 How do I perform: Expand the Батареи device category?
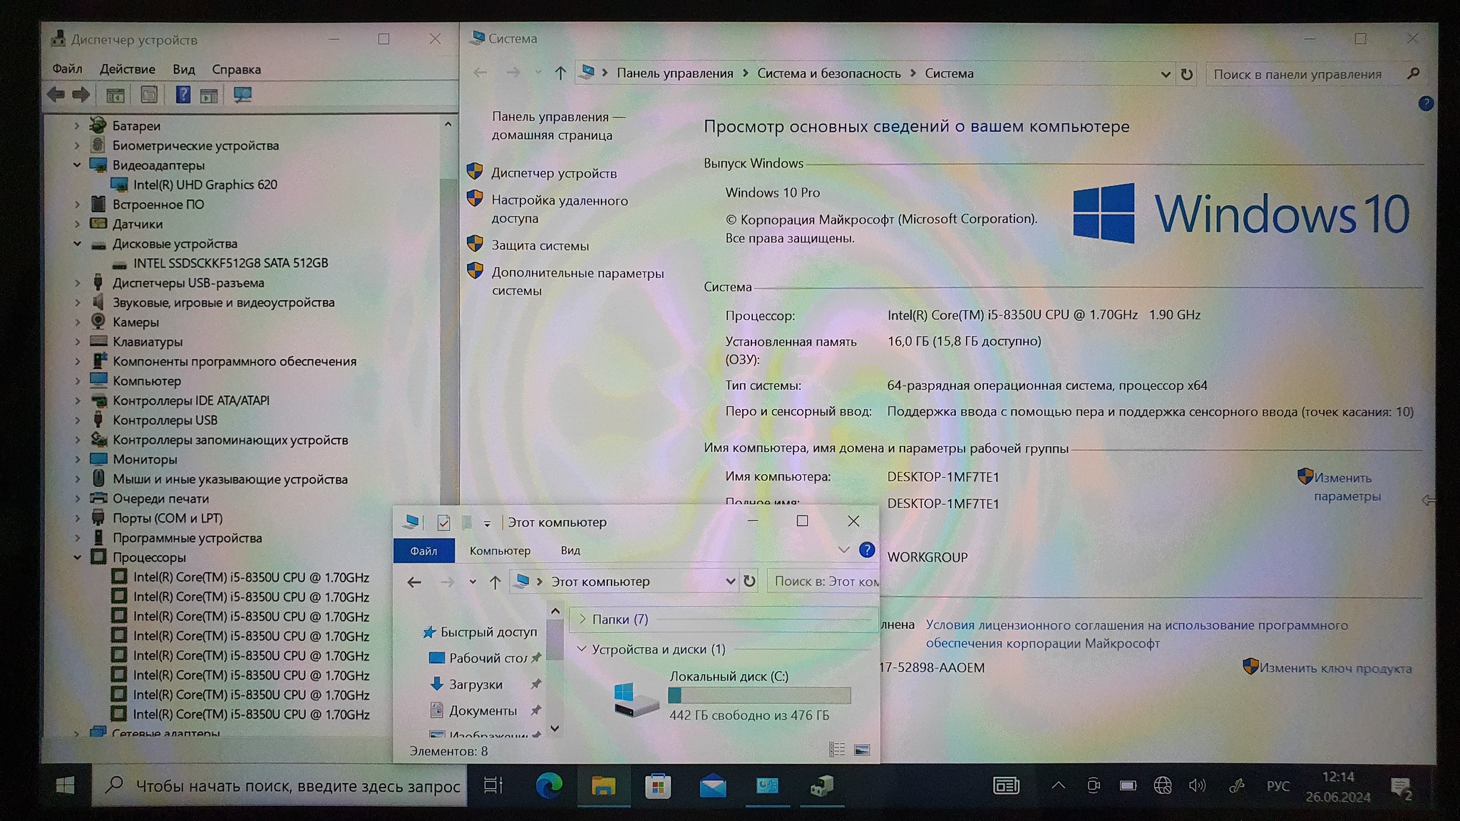click(77, 125)
